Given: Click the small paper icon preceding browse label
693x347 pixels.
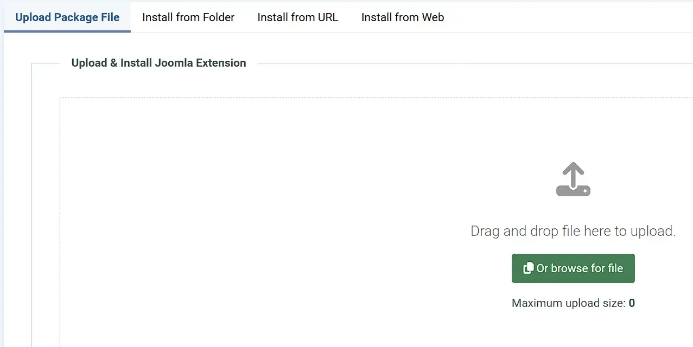Looking at the screenshot, I should pos(528,268).
